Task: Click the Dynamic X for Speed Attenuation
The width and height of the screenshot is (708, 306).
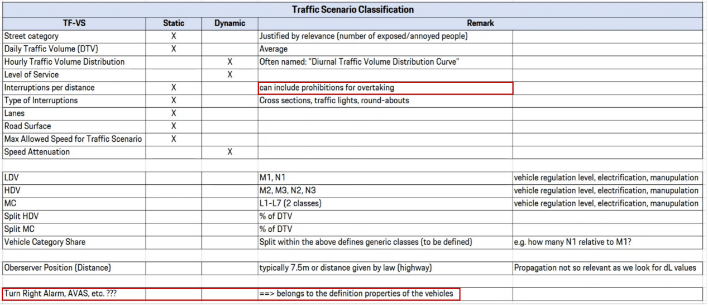Action: click(229, 152)
